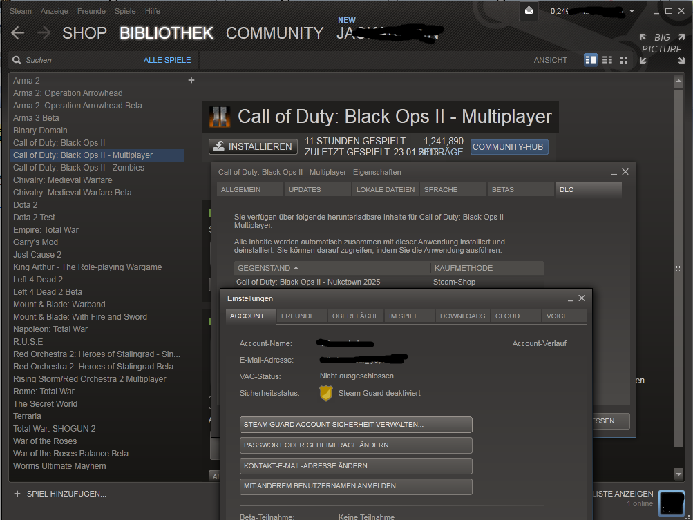
Task: Switch to the list view icon
Action: pyautogui.click(x=607, y=59)
